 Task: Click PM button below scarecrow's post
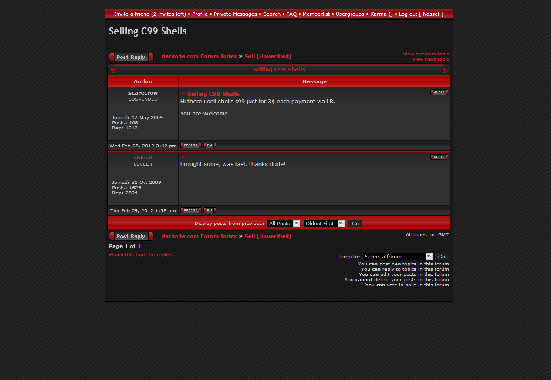[x=210, y=146]
